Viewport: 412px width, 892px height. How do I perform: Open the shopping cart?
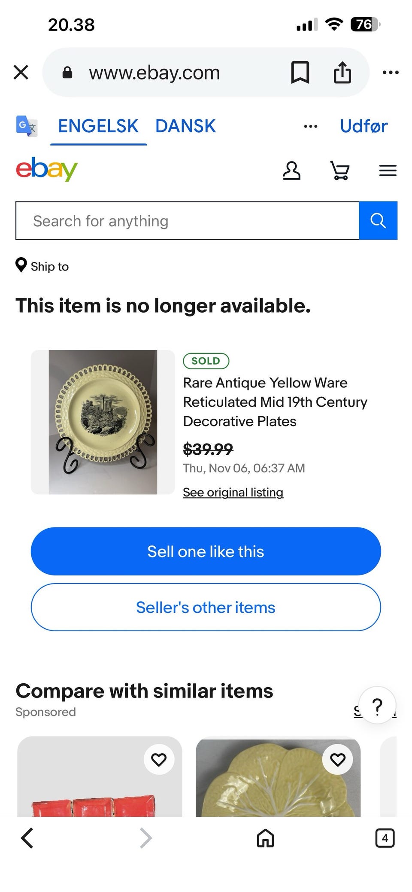tap(339, 170)
